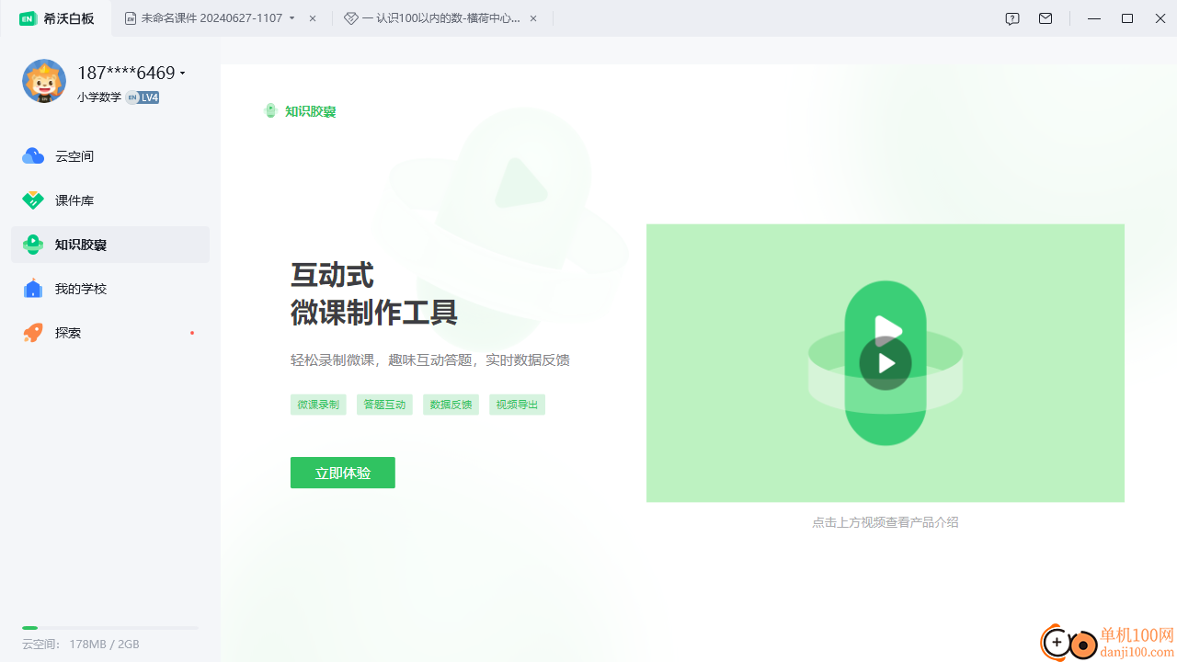
Task: Click the 互动式 微课制作工具 heading
Action: coord(374,294)
